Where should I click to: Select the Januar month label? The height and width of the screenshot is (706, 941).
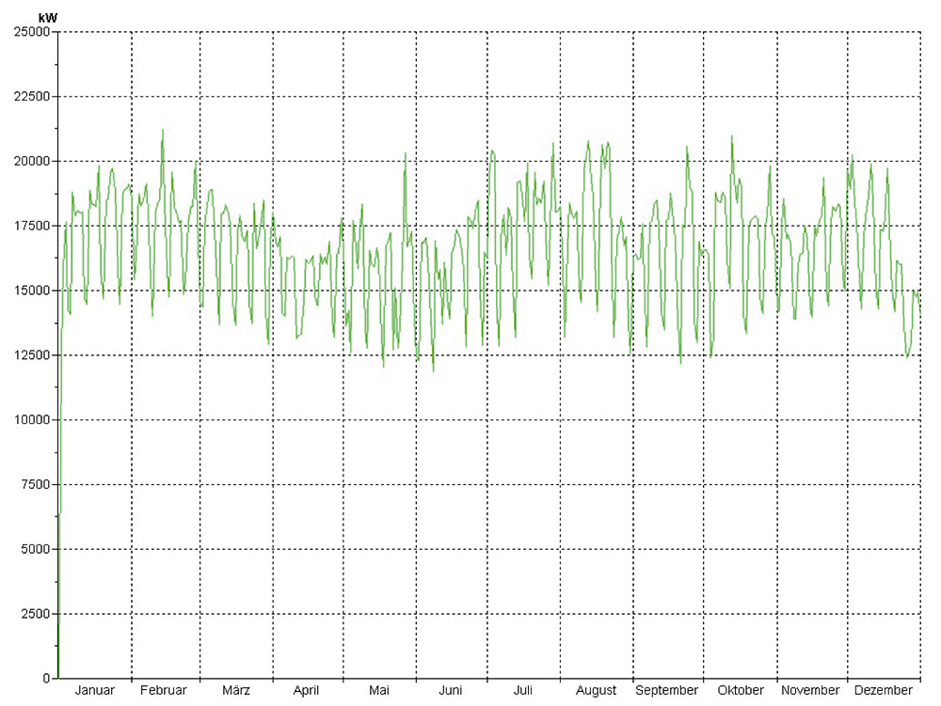coord(94,691)
